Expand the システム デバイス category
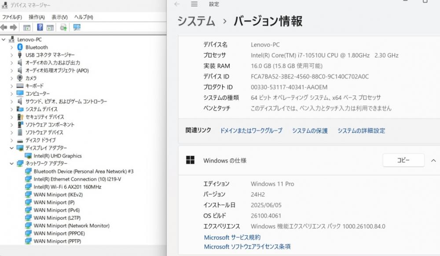This screenshot has width=440, height=256. 11,109
